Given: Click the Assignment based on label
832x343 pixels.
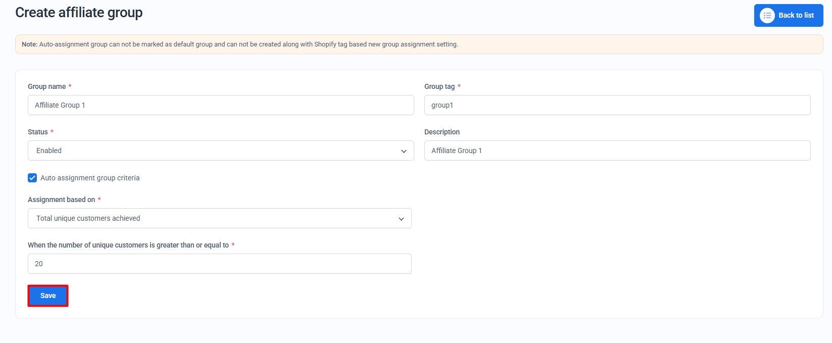Looking at the screenshot, I should click(x=61, y=200).
